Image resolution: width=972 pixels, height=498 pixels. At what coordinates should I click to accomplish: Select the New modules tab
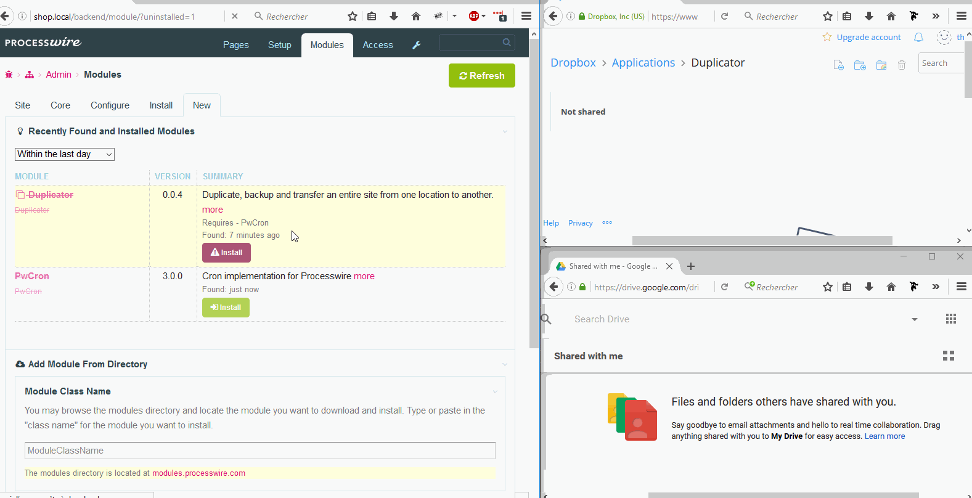[x=202, y=105]
